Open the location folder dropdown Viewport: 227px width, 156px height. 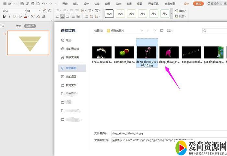coord(142,31)
